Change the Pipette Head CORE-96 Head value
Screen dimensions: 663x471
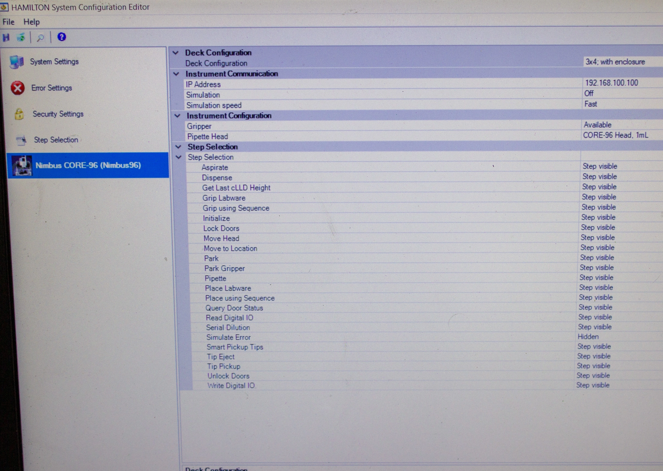(615, 135)
